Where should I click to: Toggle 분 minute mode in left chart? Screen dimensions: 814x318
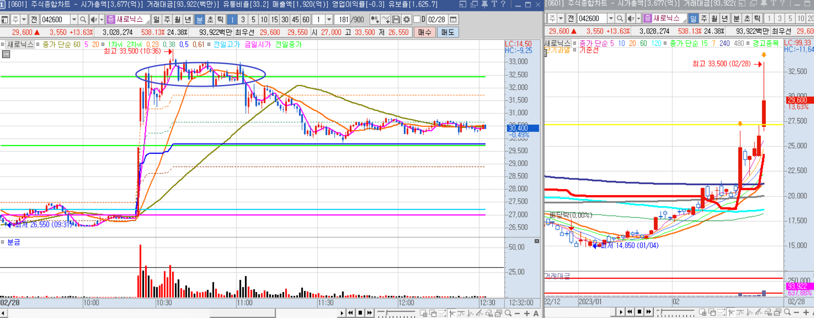200,20
